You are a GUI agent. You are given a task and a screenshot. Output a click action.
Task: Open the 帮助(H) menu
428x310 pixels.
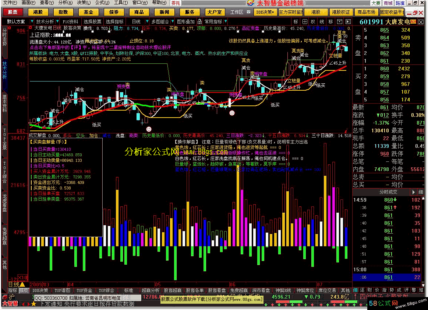(159, 3)
